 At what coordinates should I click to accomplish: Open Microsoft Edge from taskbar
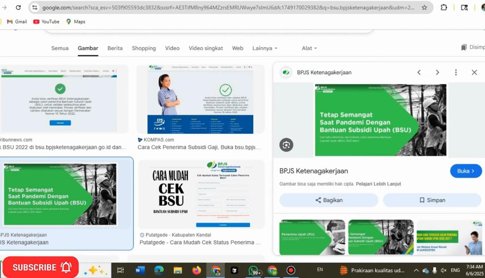pyautogui.click(x=159, y=270)
